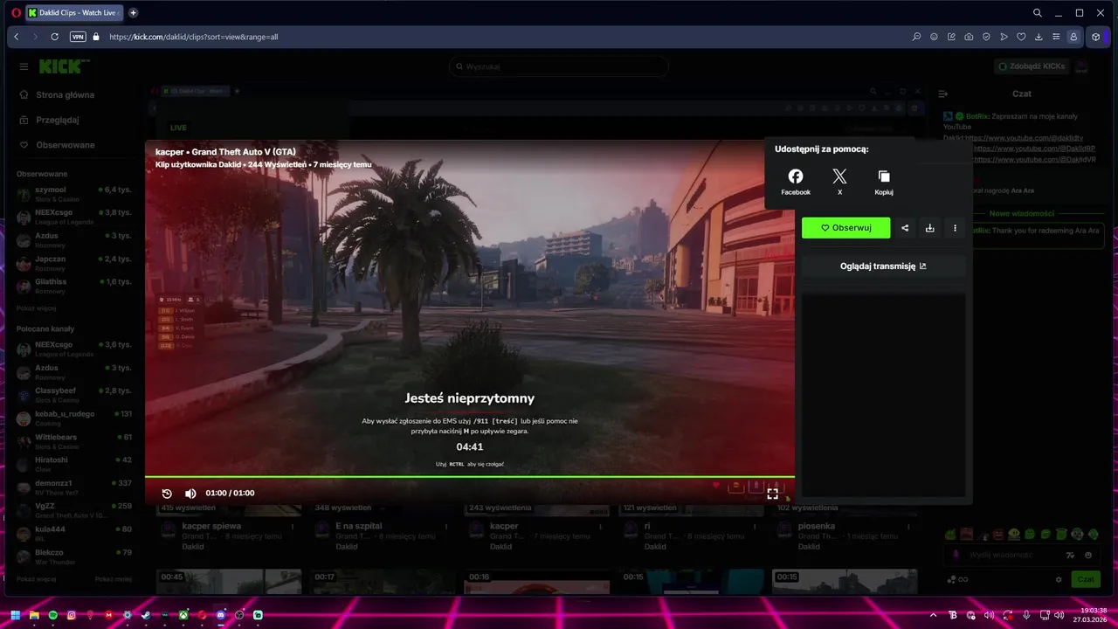This screenshot has width=1118, height=629.
Task: Open Opera My Flow send icon
Action: [1004, 37]
